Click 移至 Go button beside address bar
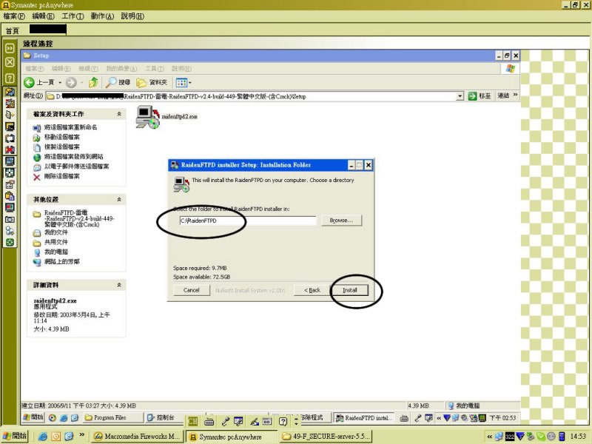592x444 pixels. (479, 96)
